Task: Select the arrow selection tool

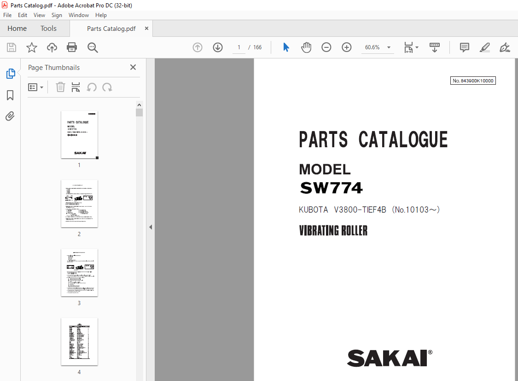Action: click(x=286, y=47)
